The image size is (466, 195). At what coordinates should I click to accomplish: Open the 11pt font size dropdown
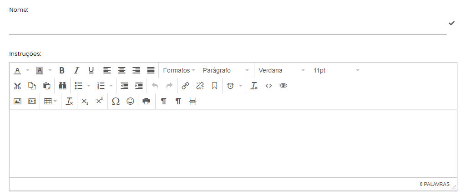pos(336,71)
